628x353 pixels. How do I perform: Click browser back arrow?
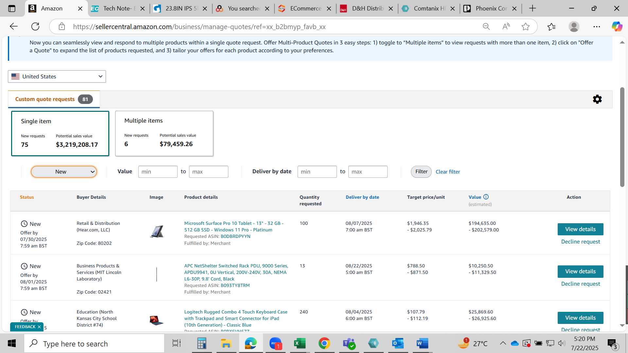click(13, 26)
